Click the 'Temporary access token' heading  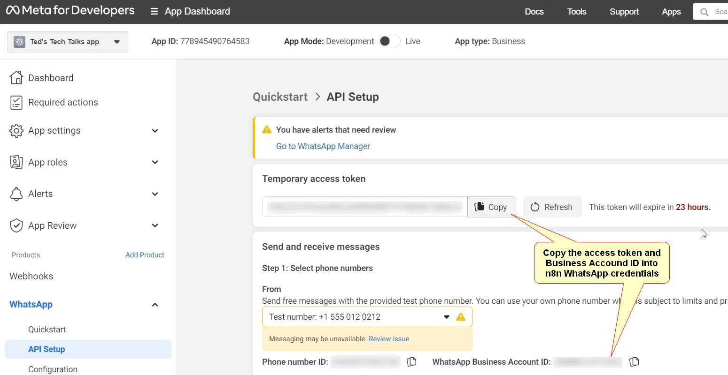click(314, 179)
